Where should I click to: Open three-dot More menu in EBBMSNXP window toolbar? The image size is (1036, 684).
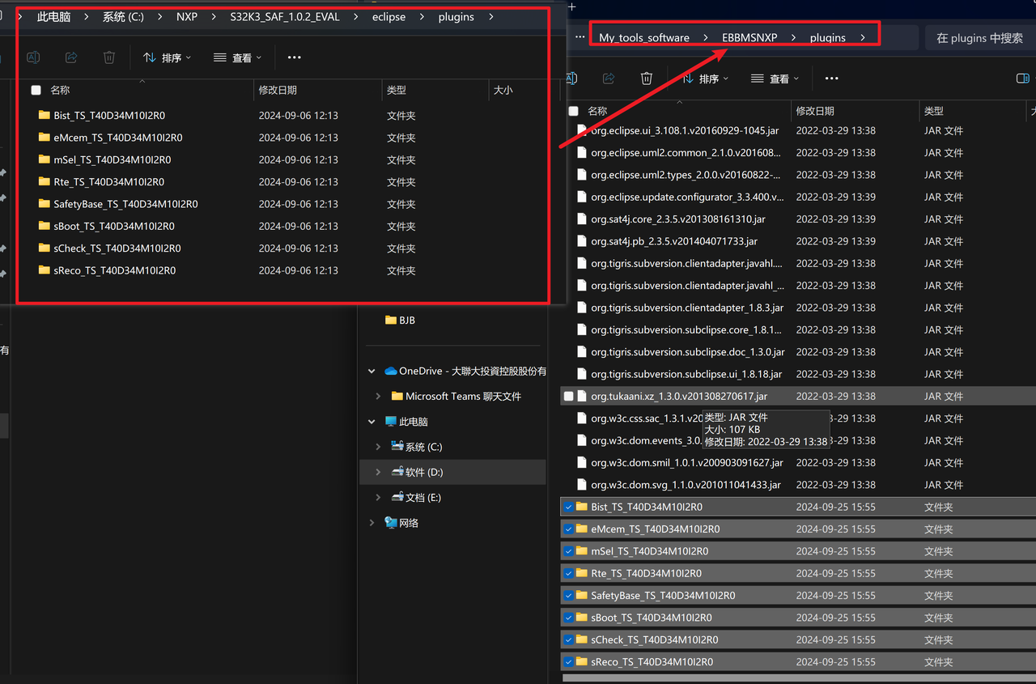(831, 79)
